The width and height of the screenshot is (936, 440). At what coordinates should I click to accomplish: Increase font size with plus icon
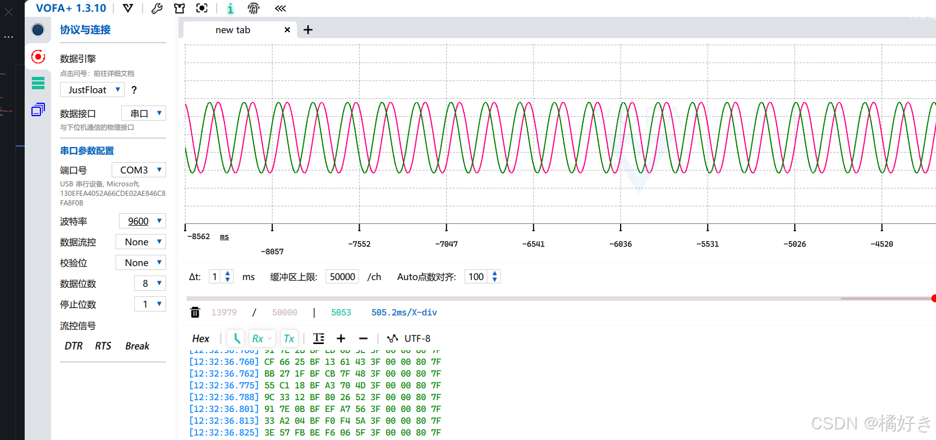(341, 338)
